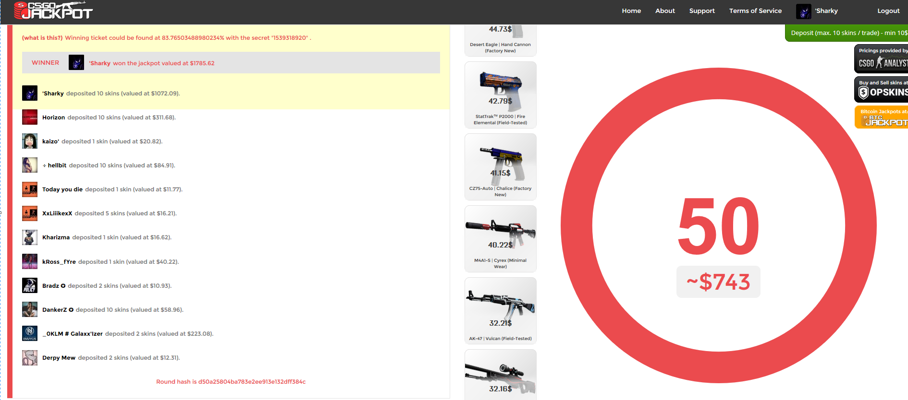908x400 pixels.
Task: Click the XxLiiikexX avatar
Action: pyautogui.click(x=30, y=213)
